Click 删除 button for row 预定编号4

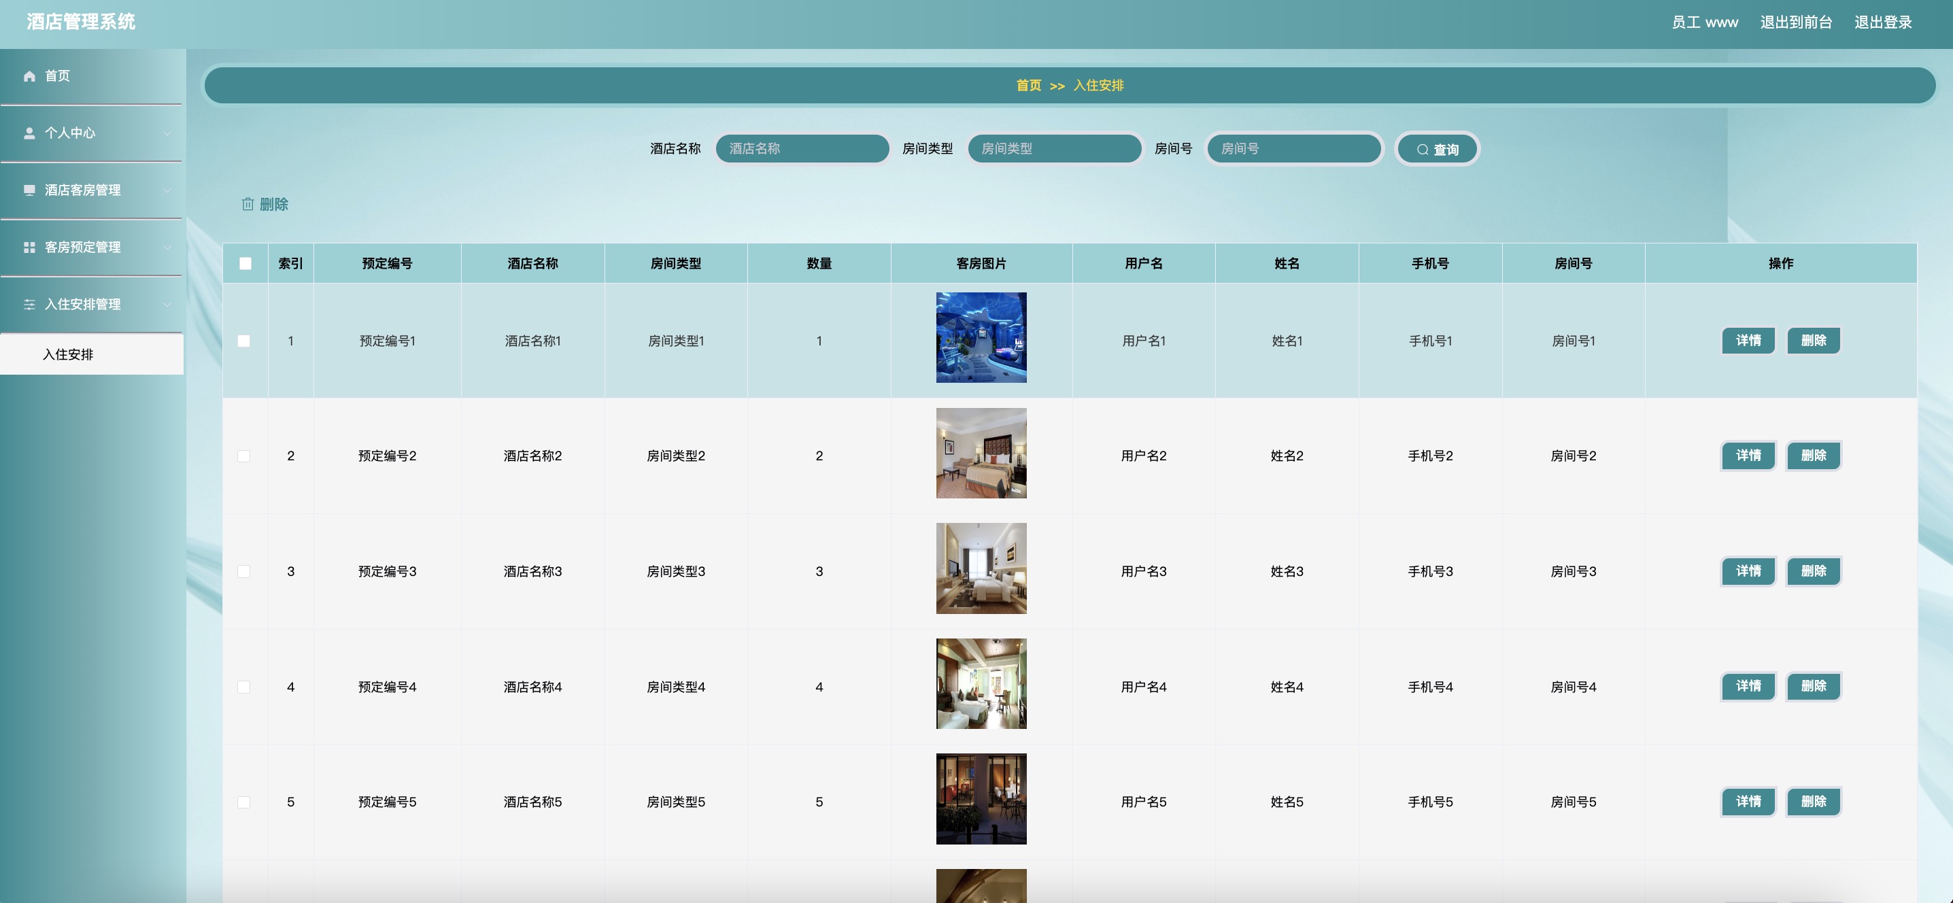pyautogui.click(x=1814, y=686)
